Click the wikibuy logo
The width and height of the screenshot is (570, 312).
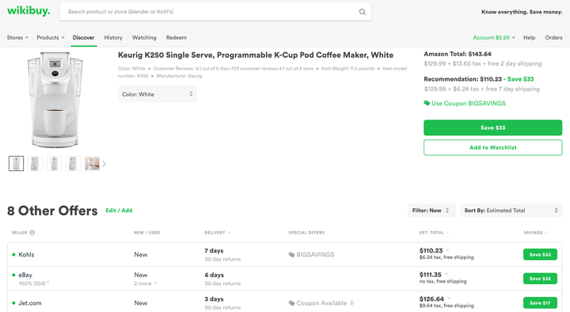click(x=28, y=11)
